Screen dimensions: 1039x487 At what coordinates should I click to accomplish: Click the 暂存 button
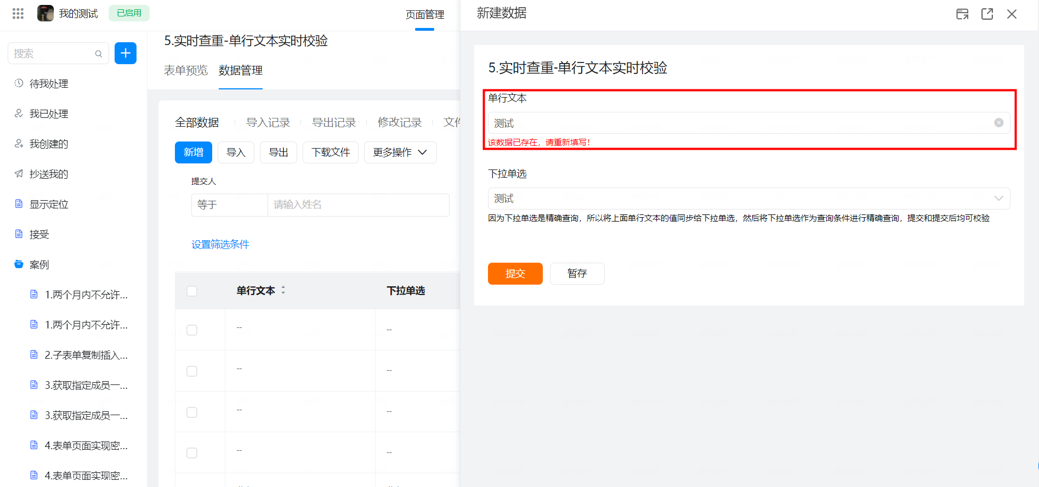[x=577, y=274]
